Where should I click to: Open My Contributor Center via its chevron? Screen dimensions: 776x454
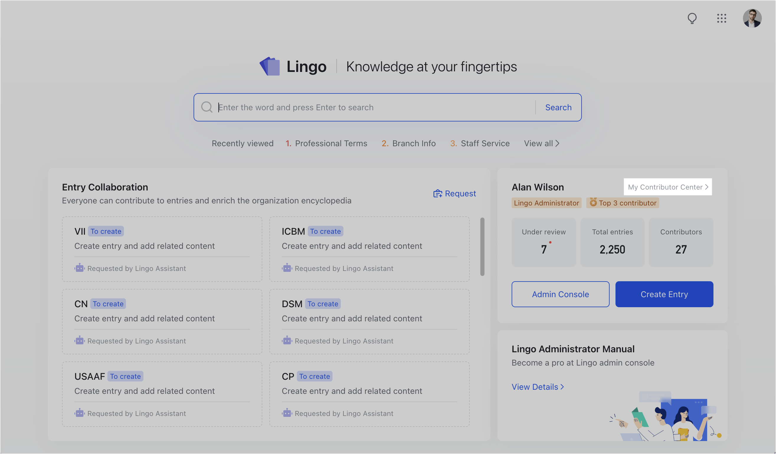pyautogui.click(x=707, y=187)
